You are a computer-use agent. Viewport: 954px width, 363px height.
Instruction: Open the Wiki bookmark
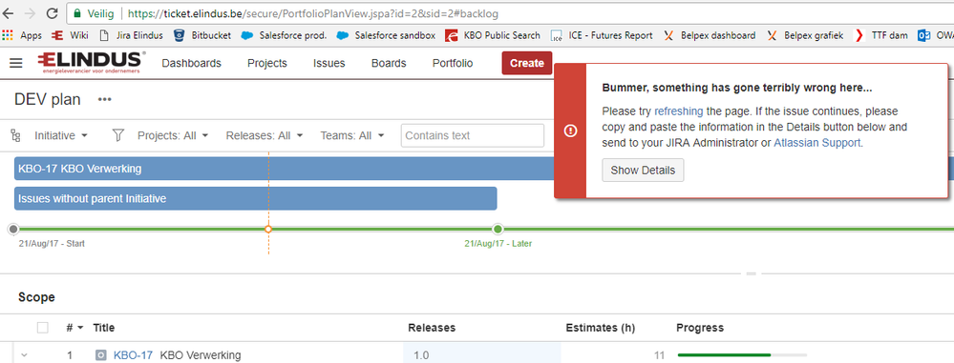pos(71,35)
